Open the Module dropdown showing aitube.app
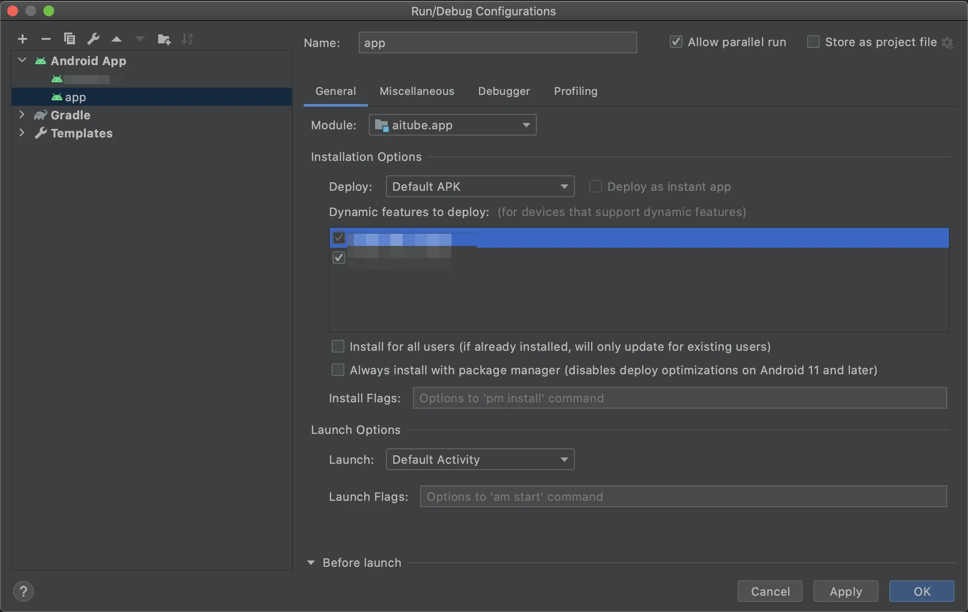968x612 pixels. (452, 125)
